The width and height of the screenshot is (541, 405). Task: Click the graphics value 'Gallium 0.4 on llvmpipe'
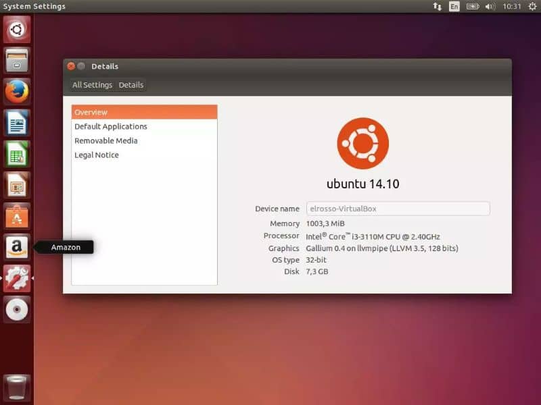[382, 248]
